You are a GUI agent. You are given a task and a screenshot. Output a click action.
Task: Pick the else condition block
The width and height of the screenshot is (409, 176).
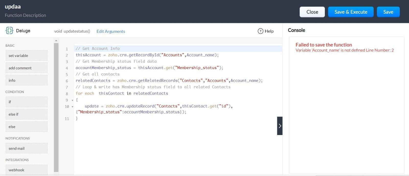click(27, 127)
